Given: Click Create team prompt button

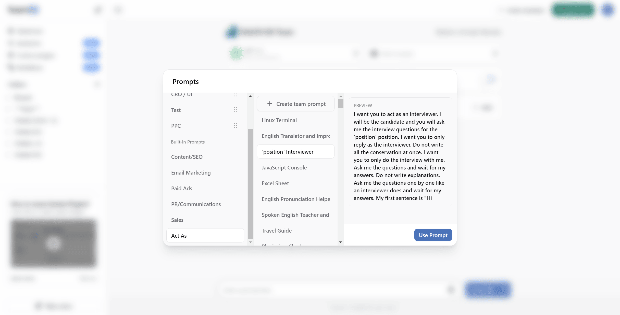Looking at the screenshot, I should (295, 104).
